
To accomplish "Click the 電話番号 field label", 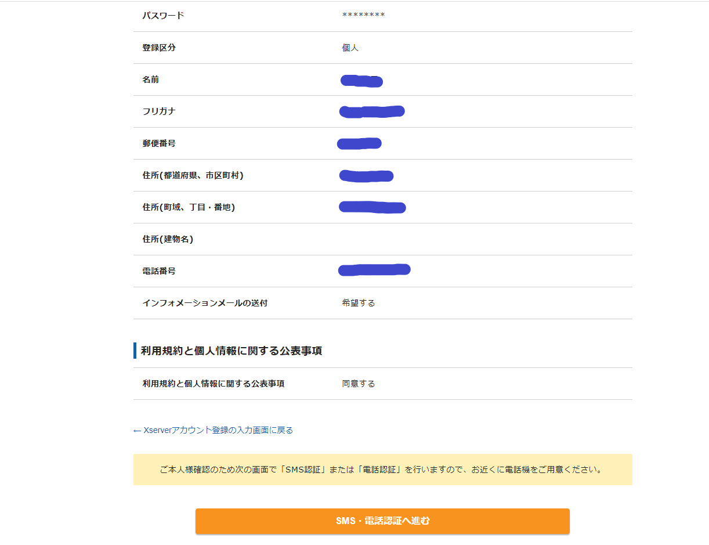I will (159, 271).
